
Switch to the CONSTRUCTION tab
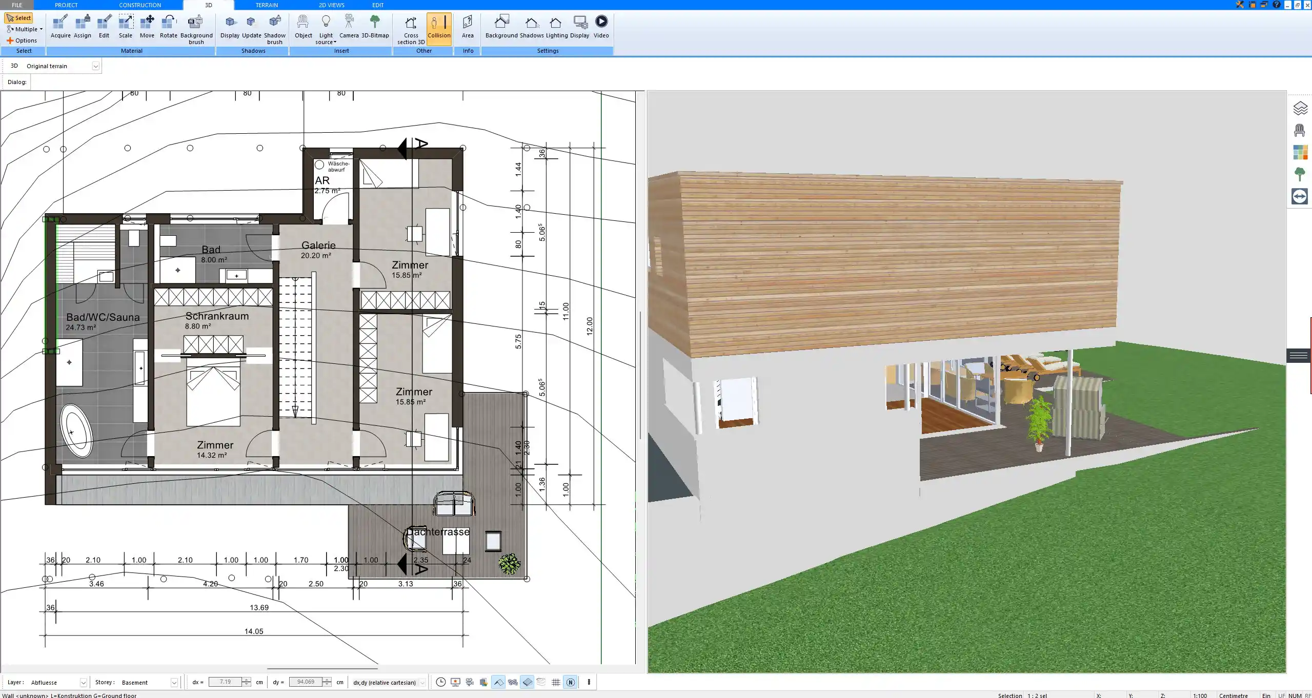[x=140, y=5]
